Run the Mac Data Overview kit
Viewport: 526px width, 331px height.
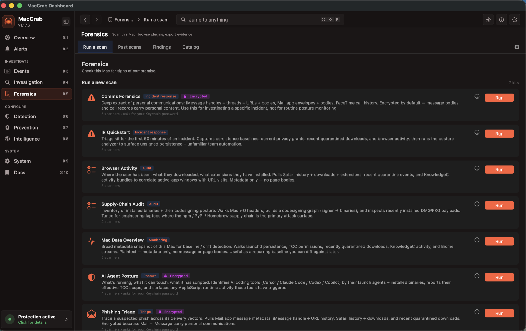[499, 241]
